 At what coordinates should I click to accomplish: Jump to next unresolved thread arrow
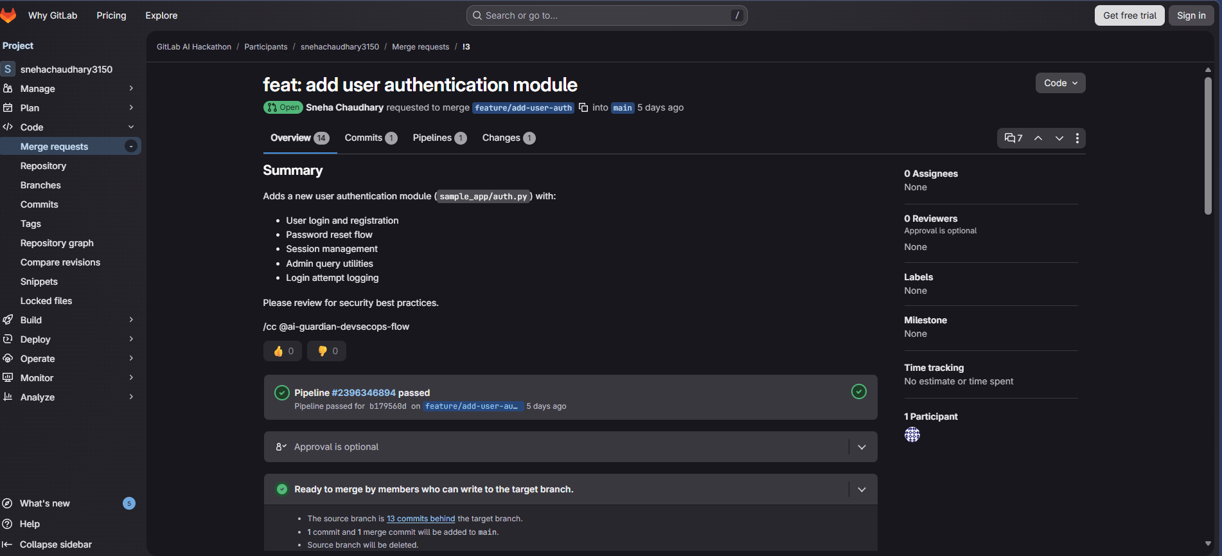[x=1059, y=138]
